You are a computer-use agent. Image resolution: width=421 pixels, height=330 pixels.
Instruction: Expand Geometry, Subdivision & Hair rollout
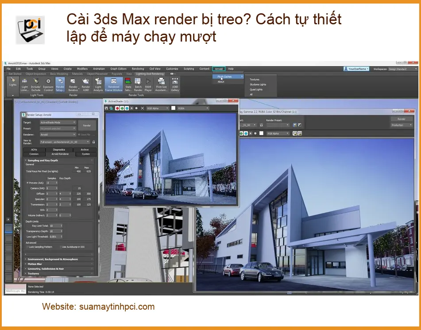(x=59, y=269)
